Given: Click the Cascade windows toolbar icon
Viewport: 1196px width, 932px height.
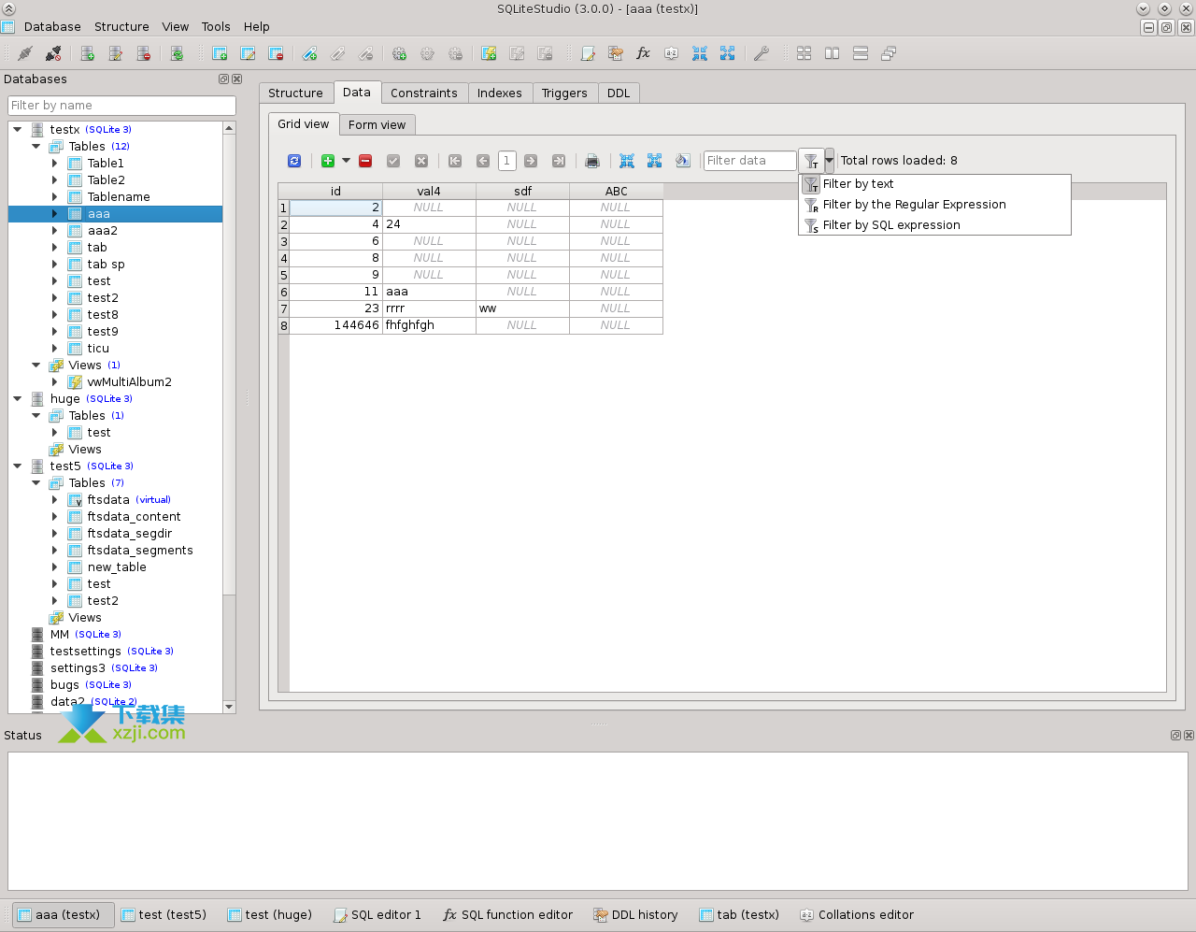Looking at the screenshot, I should pyautogui.click(x=889, y=53).
